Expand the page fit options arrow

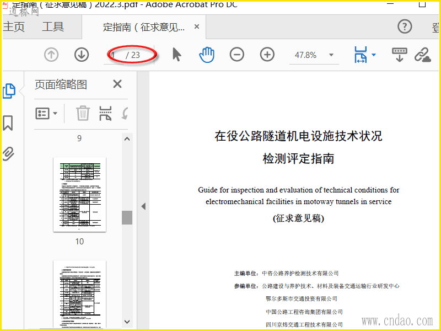point(374,55)
